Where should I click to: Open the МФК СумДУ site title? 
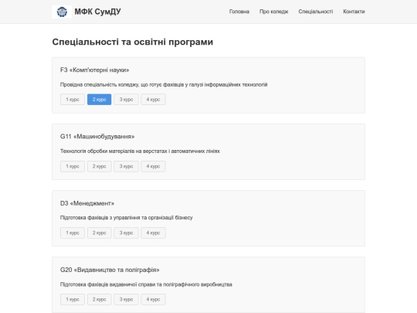(x=97, y=12)
